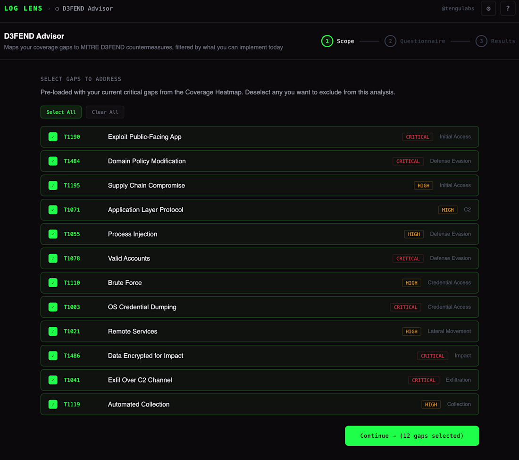Go to the Scope step
Screen dimensions: 519x460
tap(338, 41)
